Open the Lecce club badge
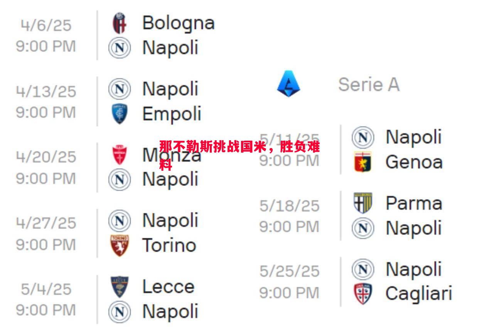Viewport: 479px width, 333px height. click(x=119, y=287)
